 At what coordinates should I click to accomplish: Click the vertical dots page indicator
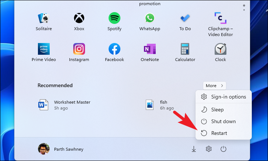point(244,8)
